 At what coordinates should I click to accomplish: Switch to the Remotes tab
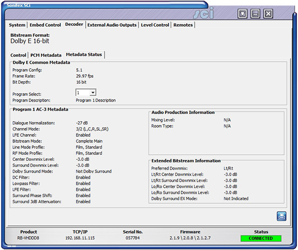[183, 25]
